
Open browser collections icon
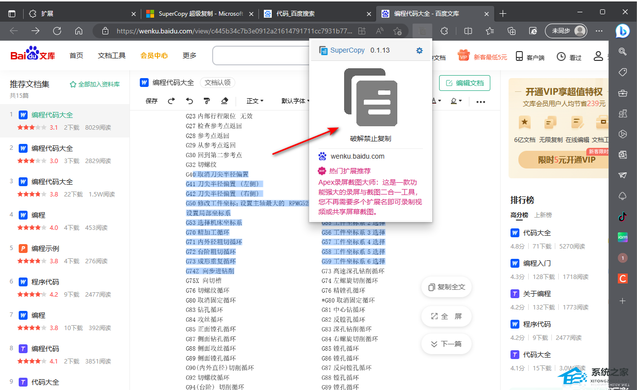511,31
